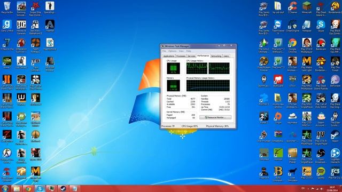This screenshot has height=192, width=342.
Task: Open the Services tab in Task Manager
Action: (191, 56)
